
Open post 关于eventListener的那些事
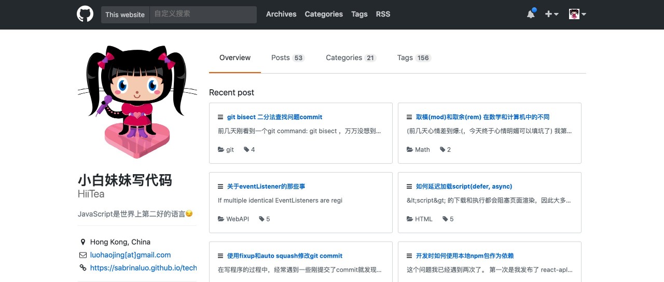(x=266, y=187)
